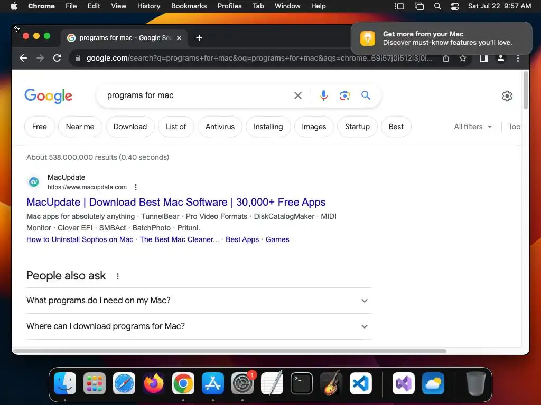541x405 pixels.
Task: Open the Games sitelink
Action: pos(277,240)
